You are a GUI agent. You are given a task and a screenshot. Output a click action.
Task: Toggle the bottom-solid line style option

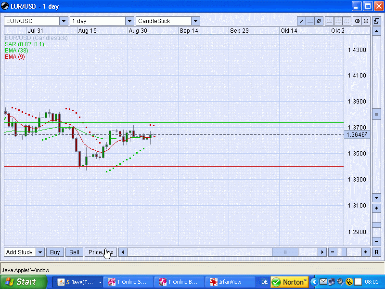pos(329,21)
